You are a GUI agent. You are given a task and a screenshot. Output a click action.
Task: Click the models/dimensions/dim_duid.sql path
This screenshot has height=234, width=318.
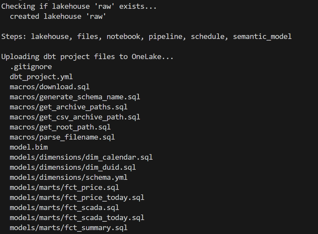(73, 167)
